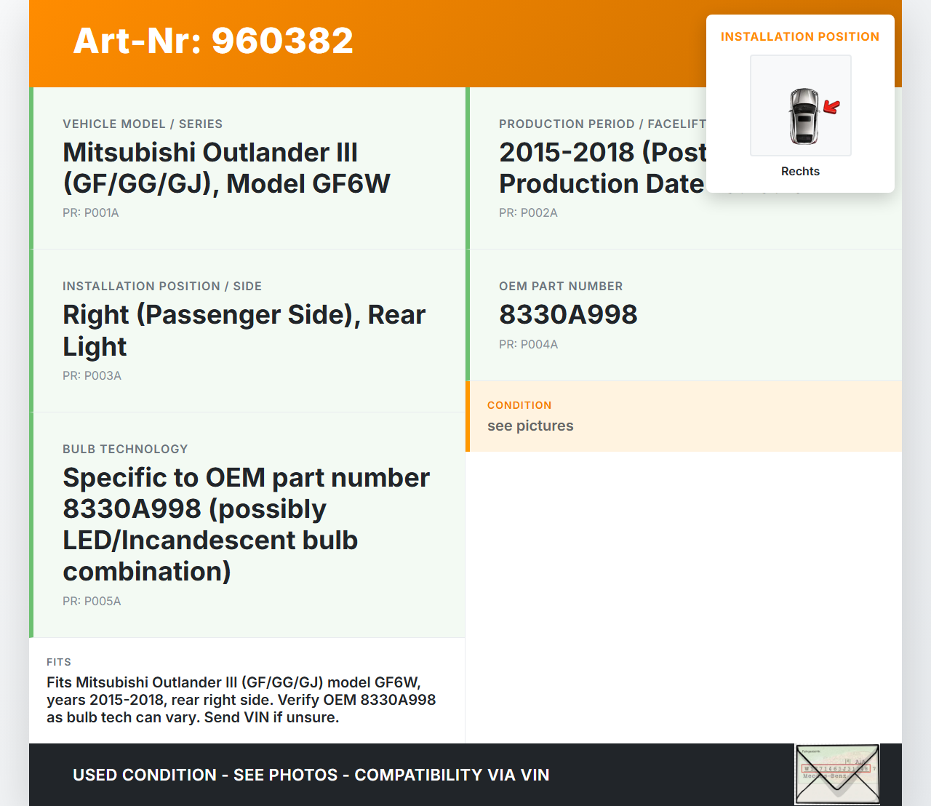This screenshot has height=806, width=931.
Task: Click the 'Rechts' label under the car
Action: [800, 172]
